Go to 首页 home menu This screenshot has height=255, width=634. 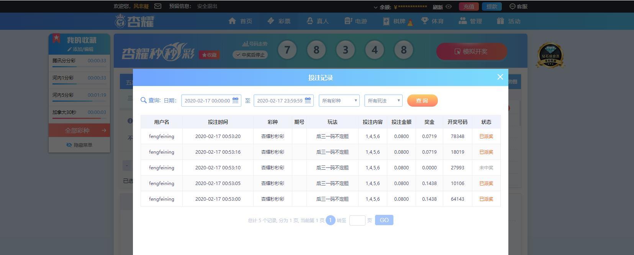[x=240, y=21]
